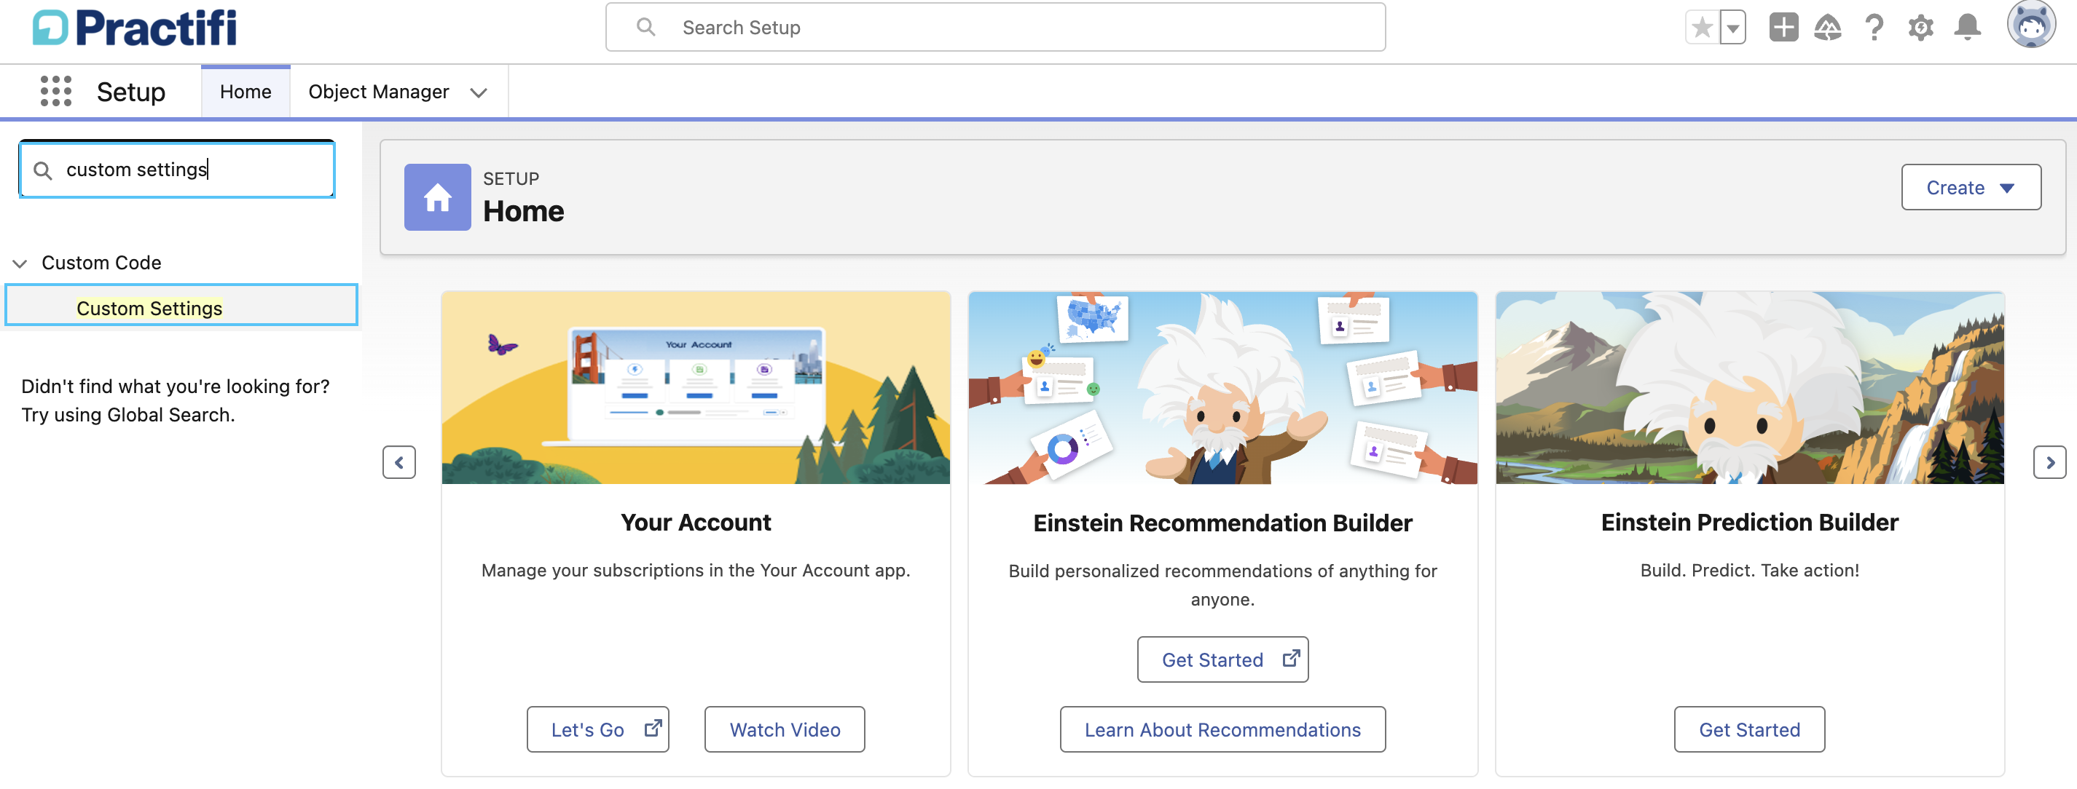Screen dimensions: 2077x789
Task: Open the Favorites list dropdown arrow
Action: tap(1732, 28)
